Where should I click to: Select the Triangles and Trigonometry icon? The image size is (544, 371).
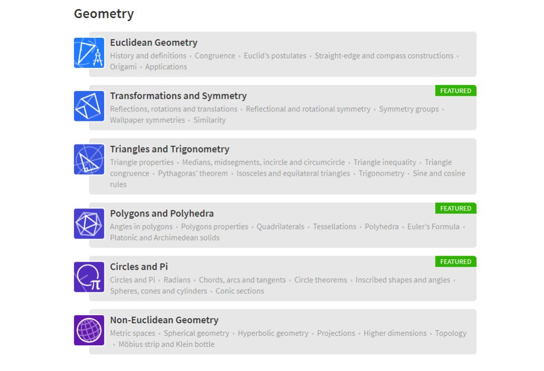(x=89, y=160)
